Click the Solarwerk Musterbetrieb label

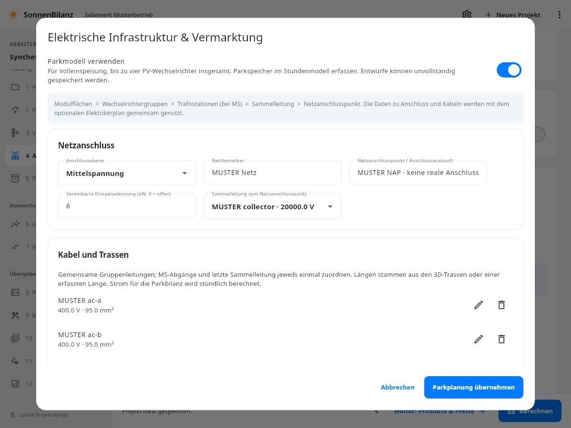119,15
